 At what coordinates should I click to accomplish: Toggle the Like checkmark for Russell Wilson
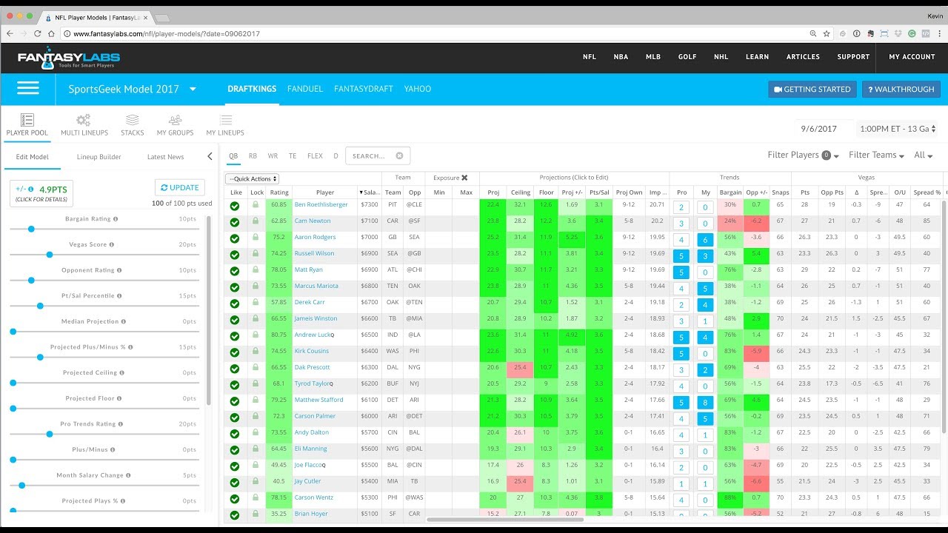coord(235,254)
